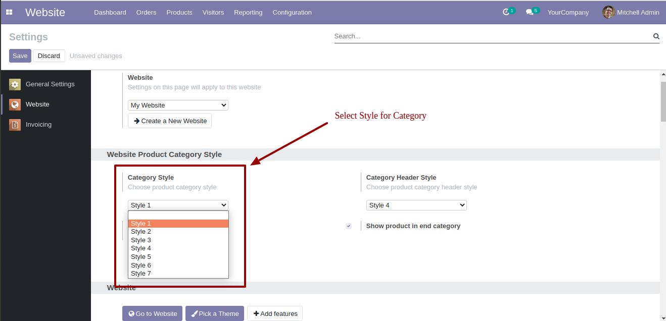
Task: Open the Orders menu
Action: click(146, 12)
